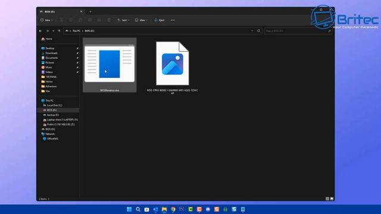Image resolution: width=381 pixels, height=214 pixels.
Task: Open the Sort dropdown
Action: [x=123, y=20]
